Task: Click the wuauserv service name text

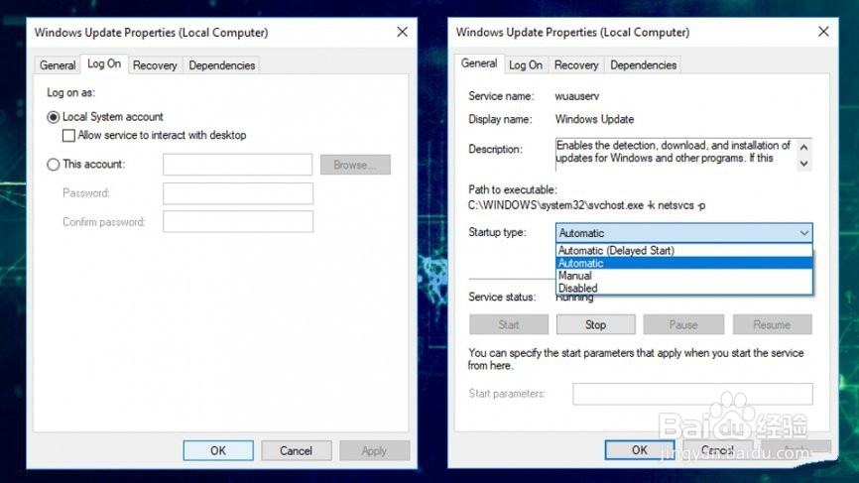Action: [x=577, y=96]
